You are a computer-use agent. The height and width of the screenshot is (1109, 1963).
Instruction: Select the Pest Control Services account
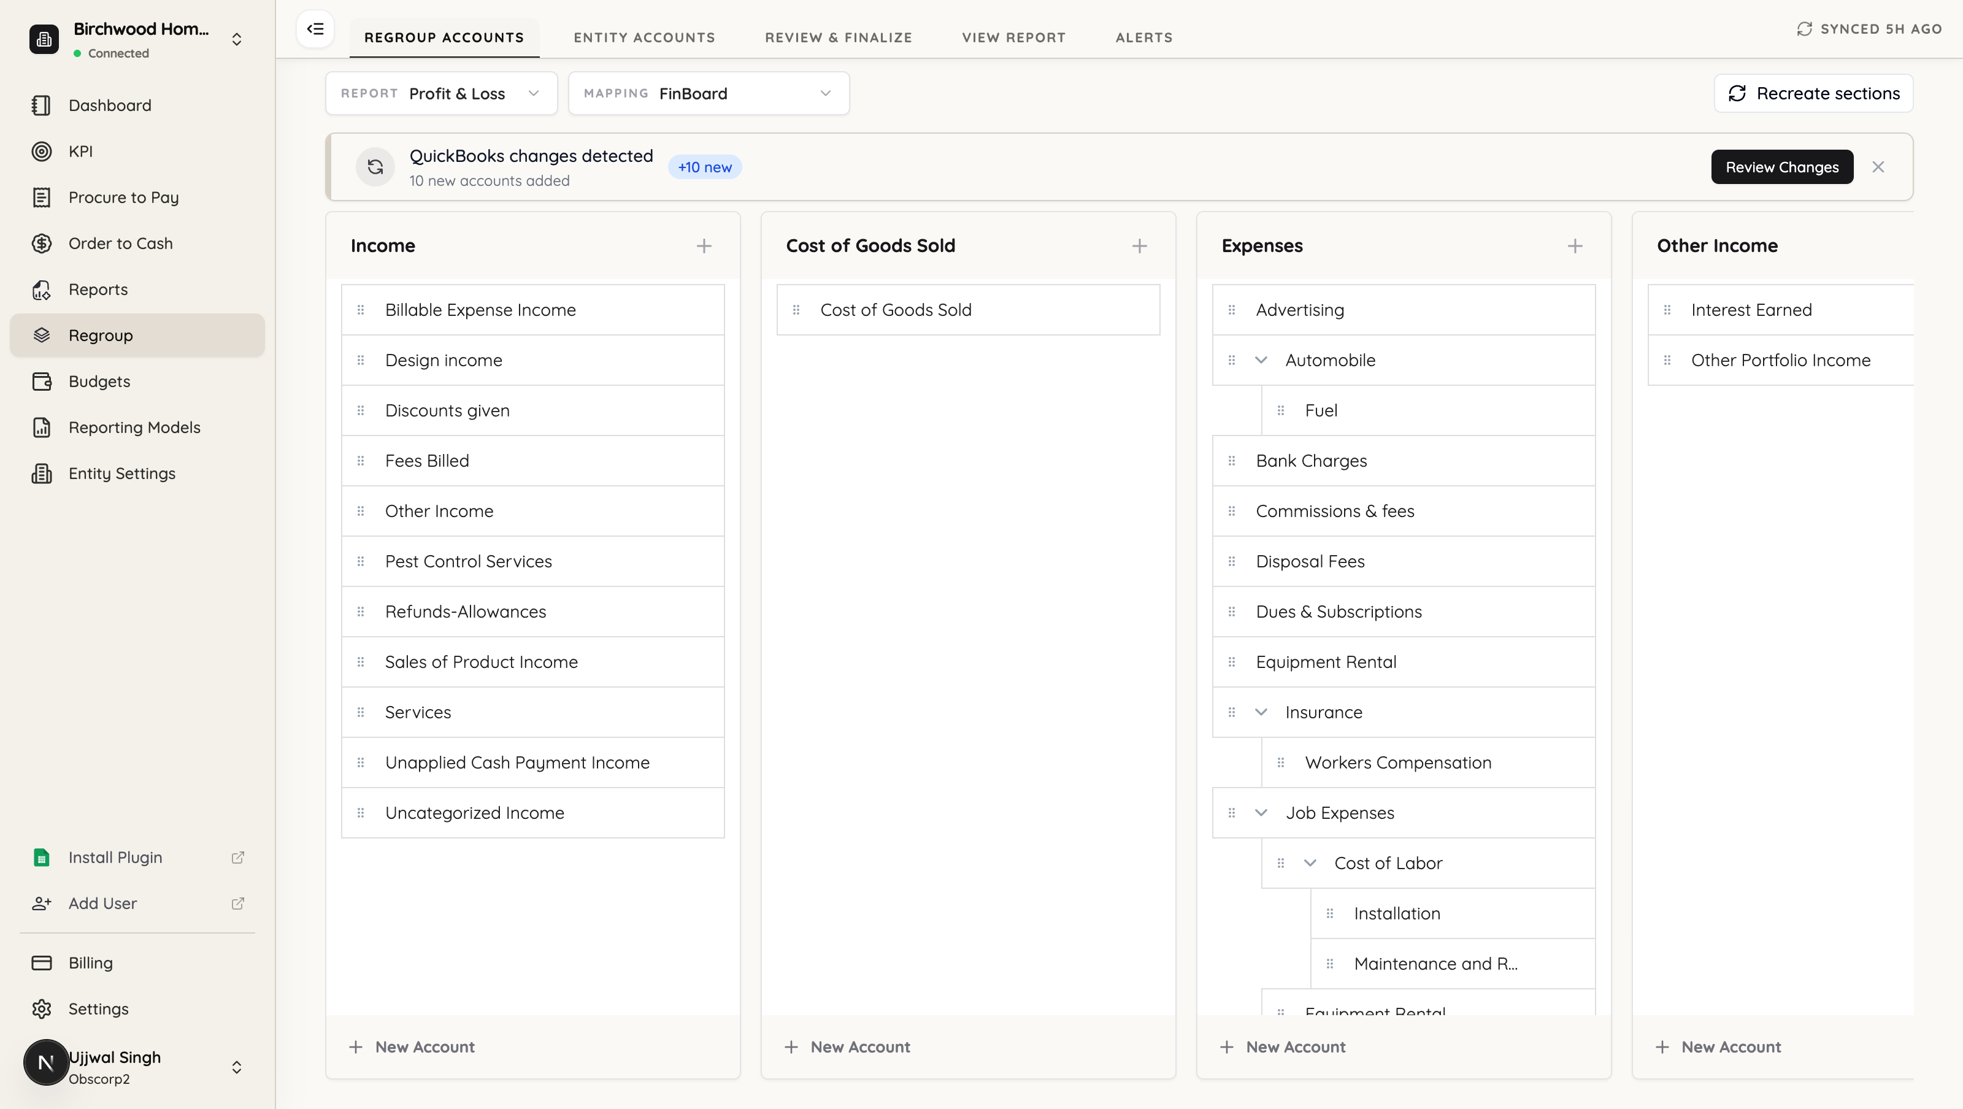532,562
